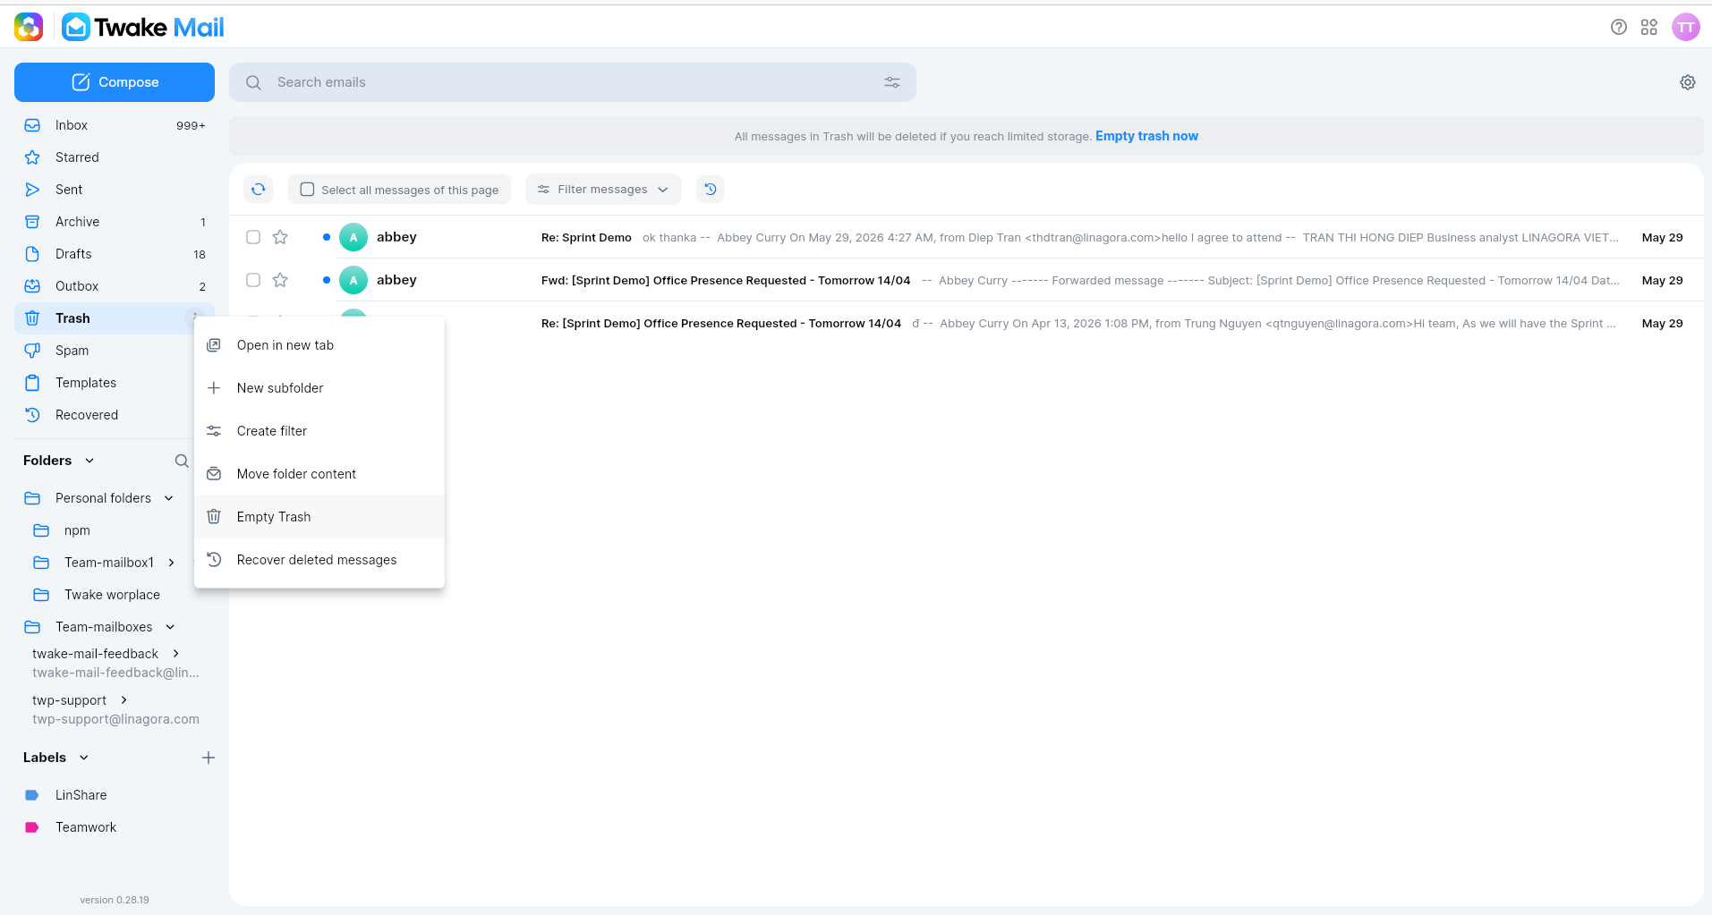
Task: Open the Starred folder
Action: click(x=115, y=157)
